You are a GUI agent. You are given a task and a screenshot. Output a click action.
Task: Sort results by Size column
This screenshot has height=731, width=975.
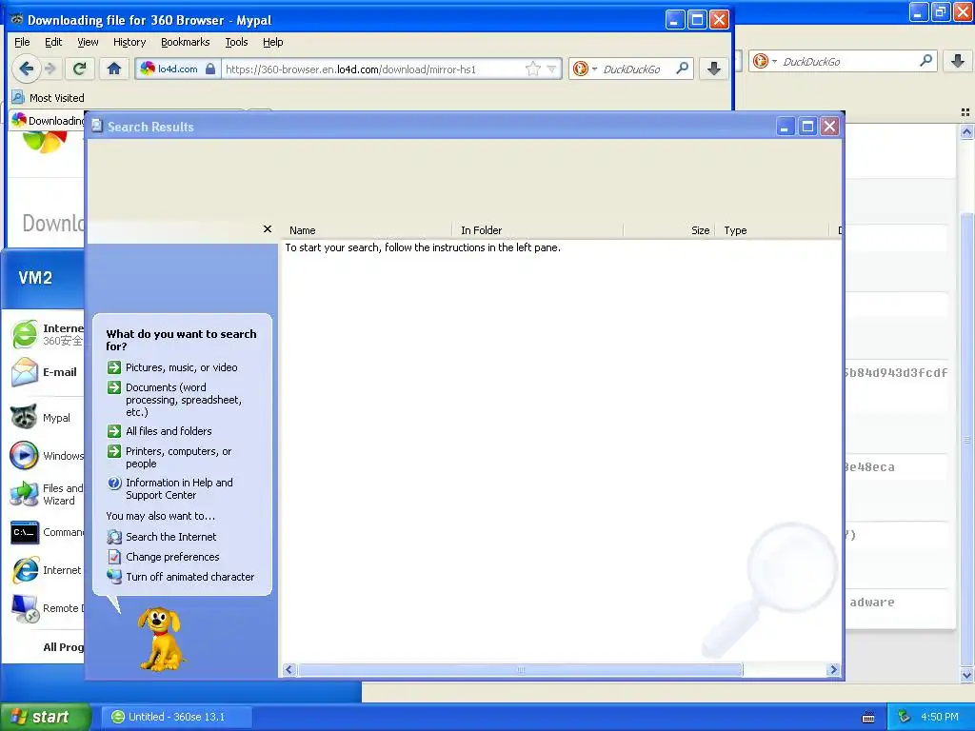point(669,230)
